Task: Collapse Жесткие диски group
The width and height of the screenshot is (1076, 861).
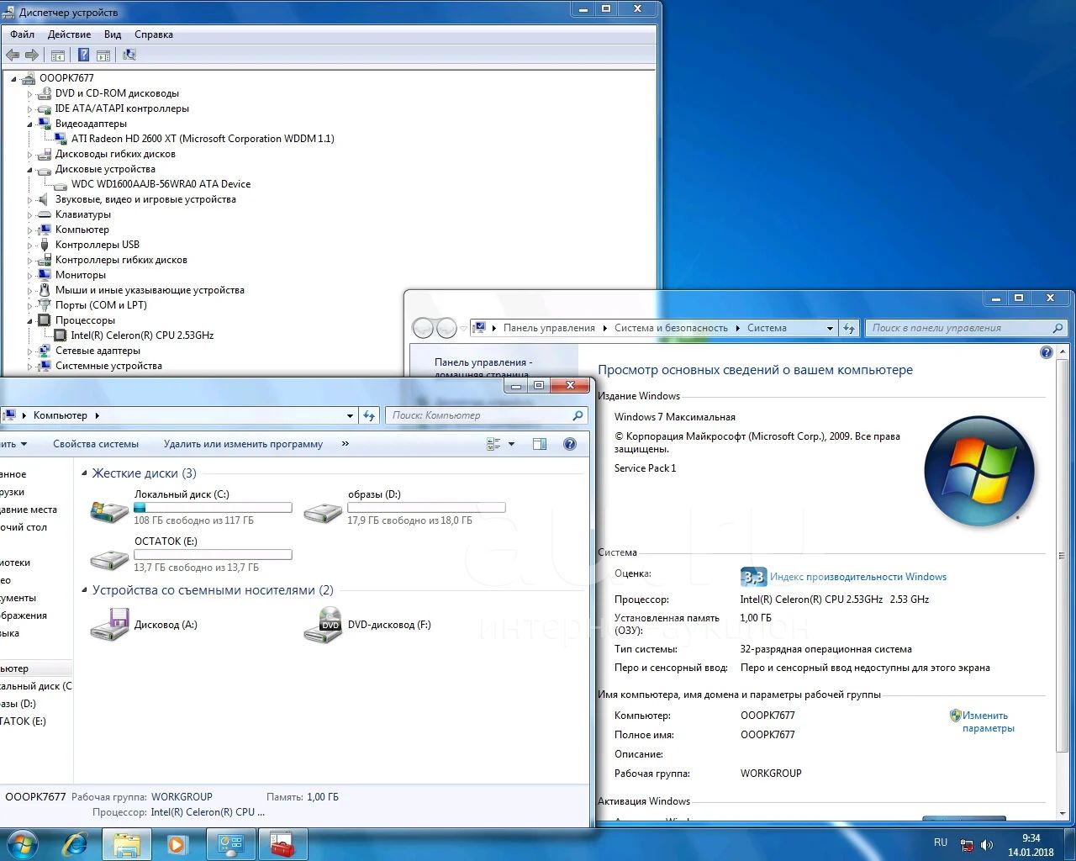Action: click(x=85, y=473)
